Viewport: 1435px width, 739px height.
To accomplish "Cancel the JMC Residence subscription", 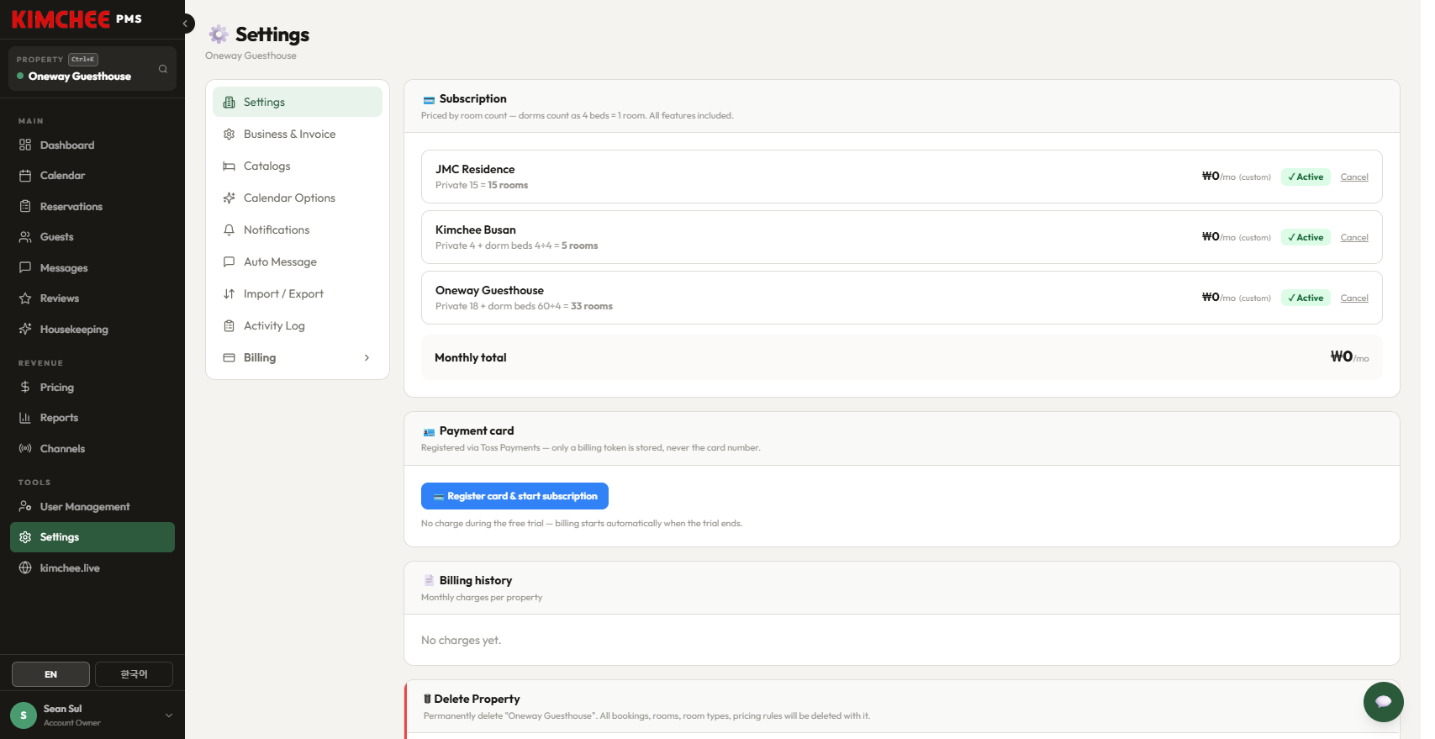I will pos(1354,177).
